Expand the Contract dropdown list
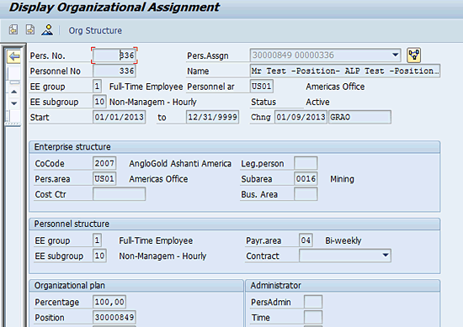 click(386, 255)
